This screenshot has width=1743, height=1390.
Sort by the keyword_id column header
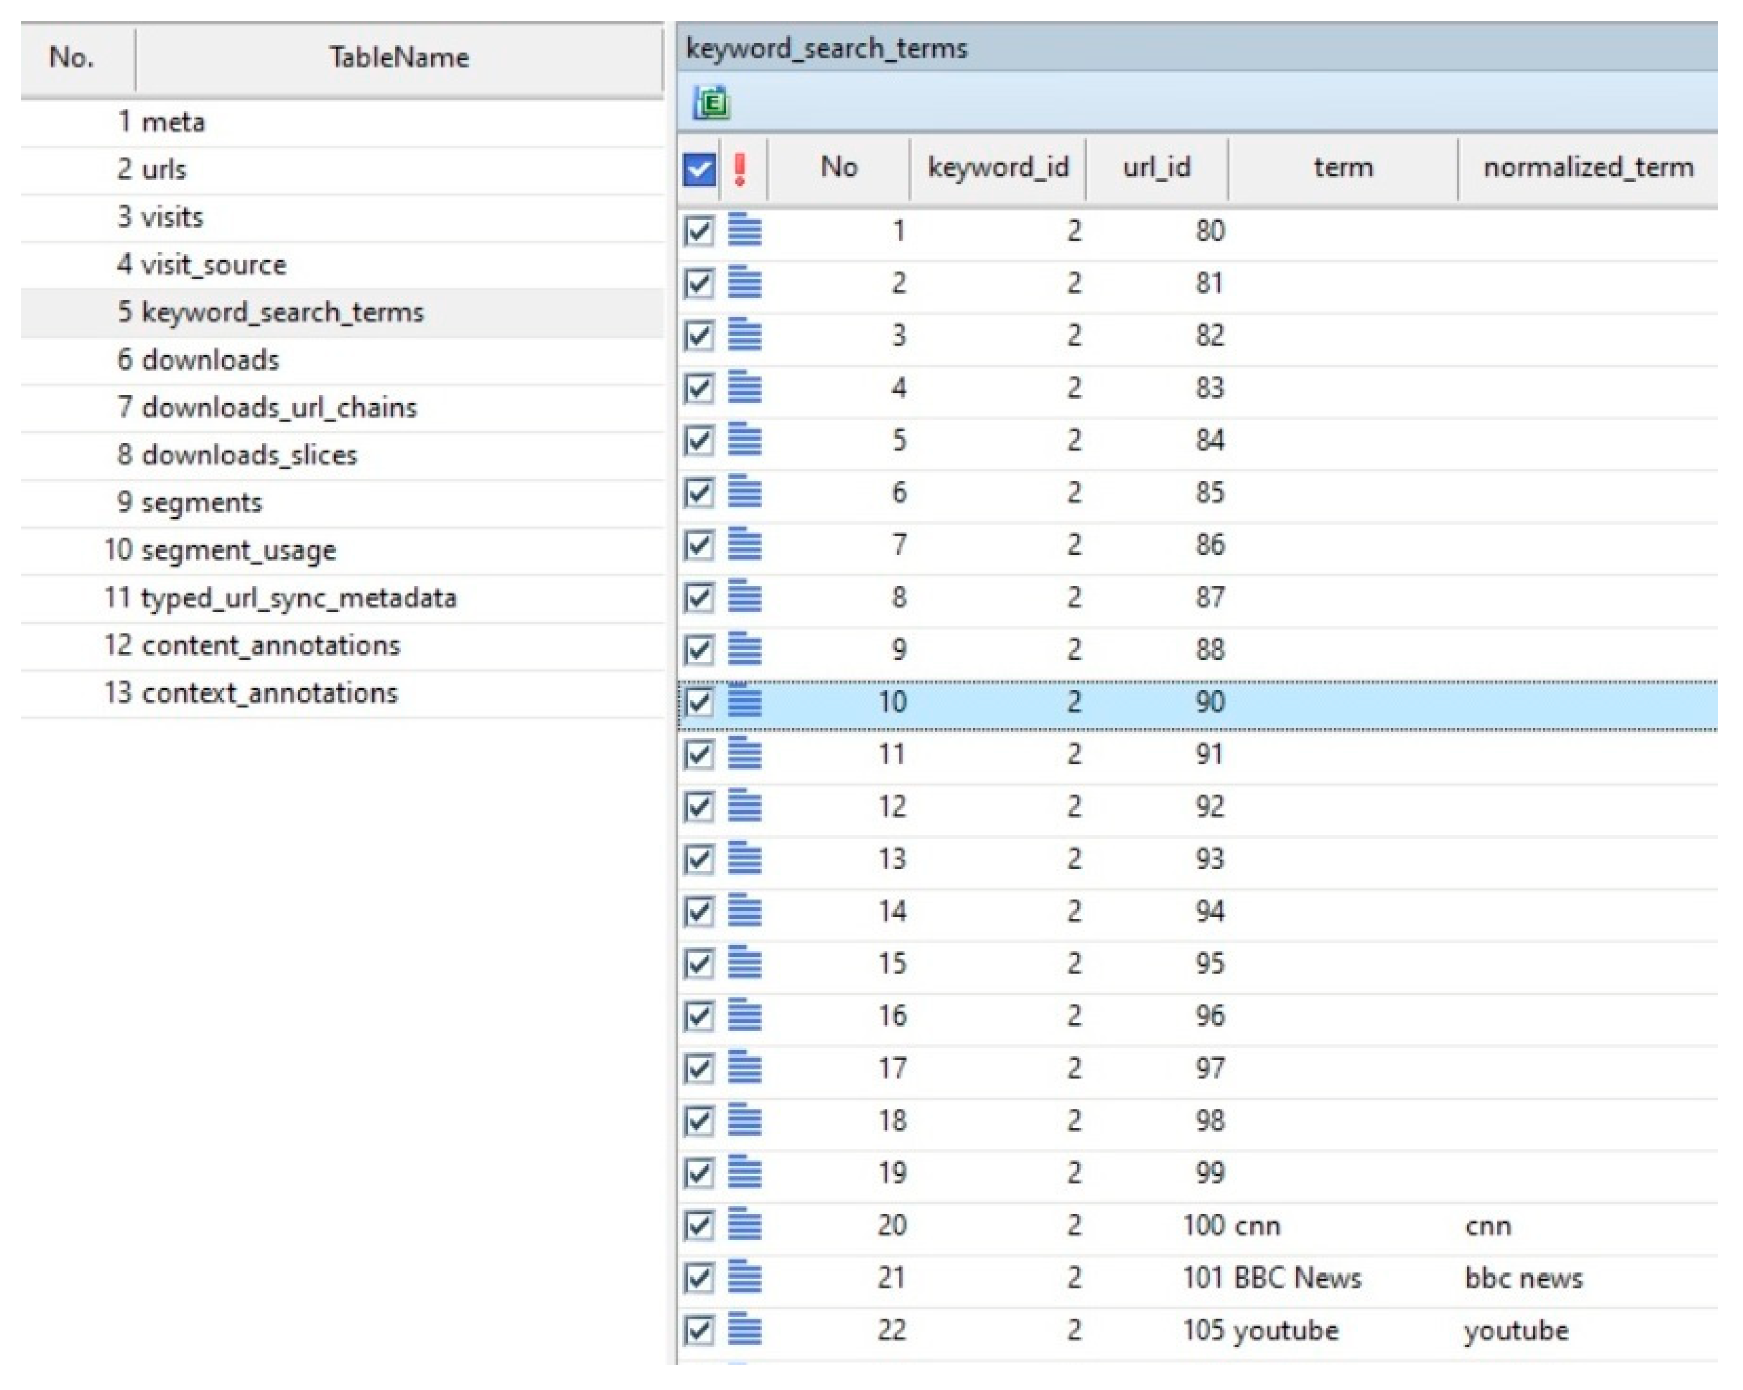(997, 168)
